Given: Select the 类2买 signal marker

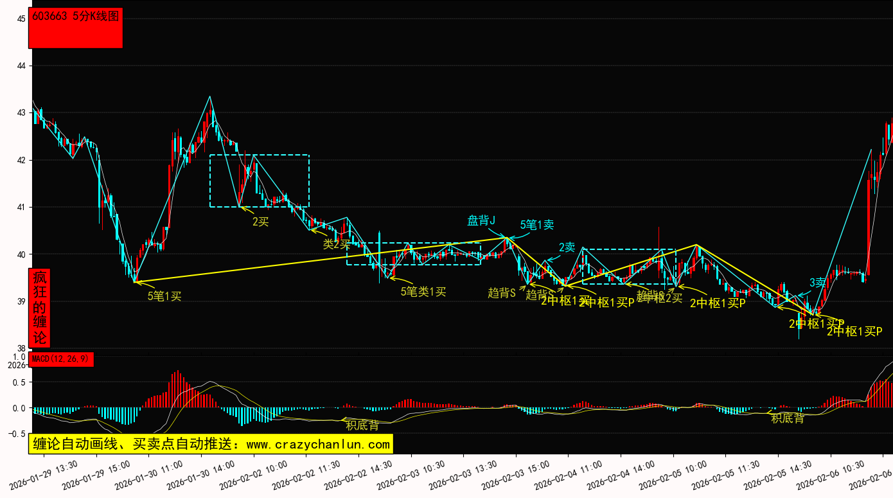Looking at the screenshot, I should pyautogui.click(x=337, y=244).
